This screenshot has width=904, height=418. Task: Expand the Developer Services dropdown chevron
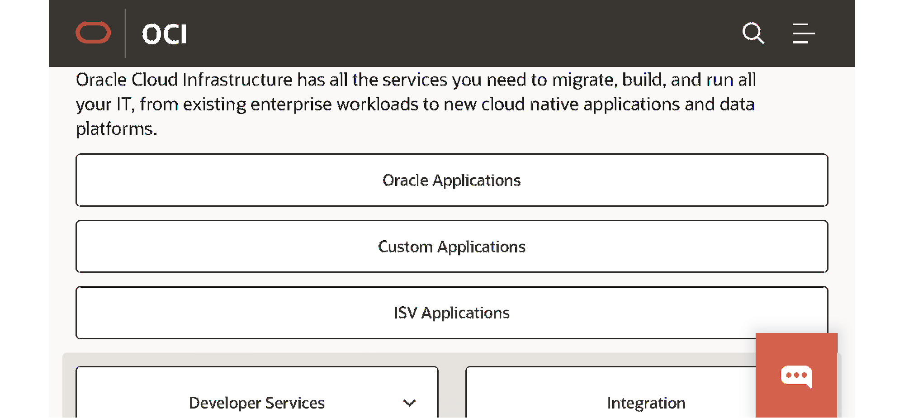coord(409,403)
